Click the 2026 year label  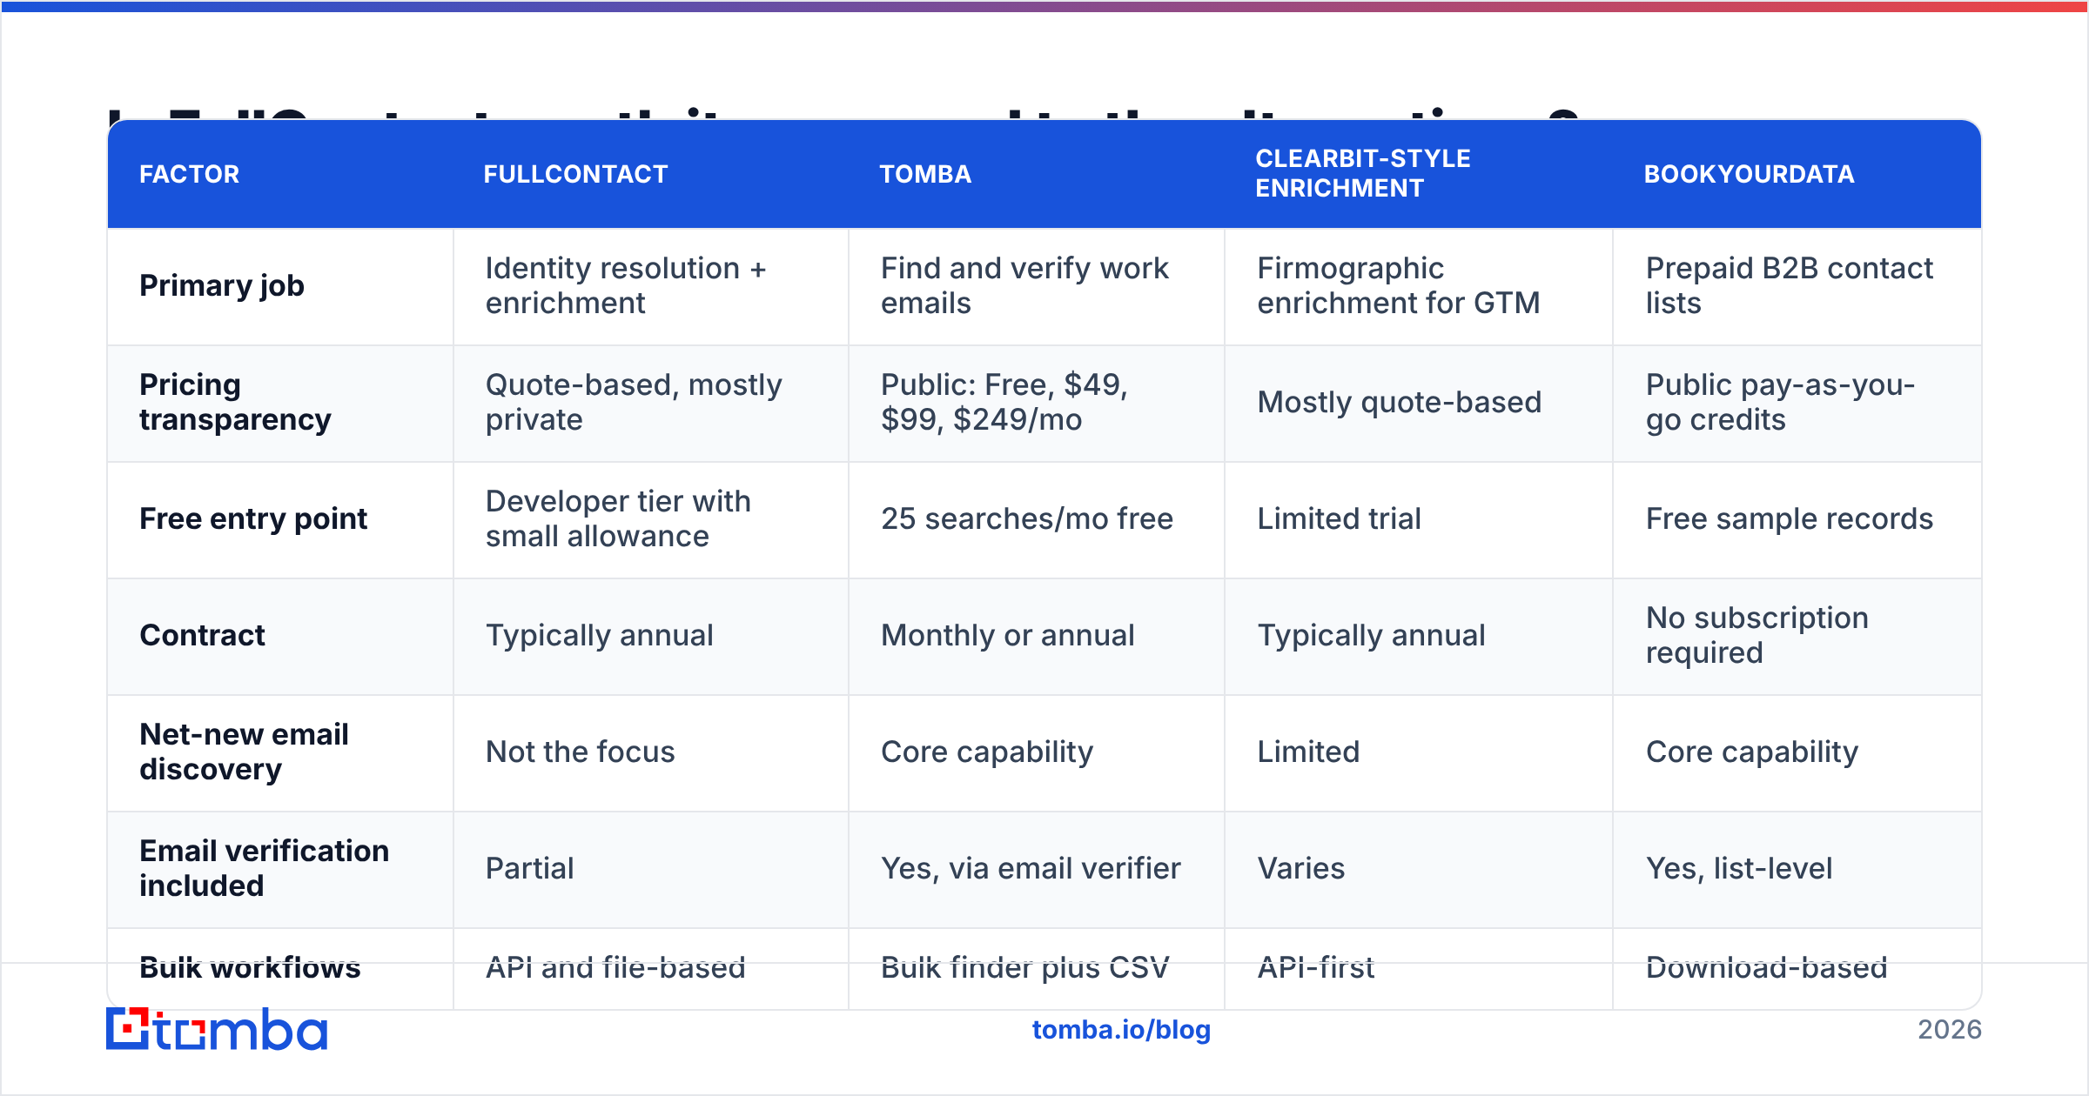[x=1950, y=1030]
